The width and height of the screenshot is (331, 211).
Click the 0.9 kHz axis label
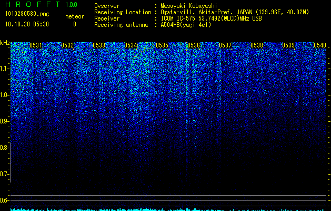(x=4, y=121)
